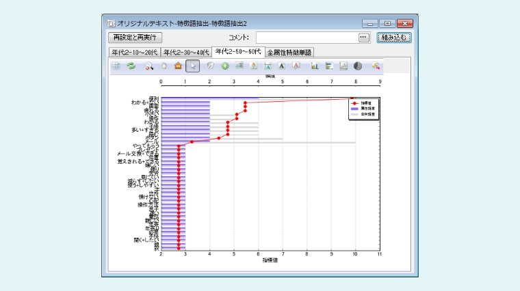Click the red A speech bubble icon
520x291 pixels.
pos(296,66)
